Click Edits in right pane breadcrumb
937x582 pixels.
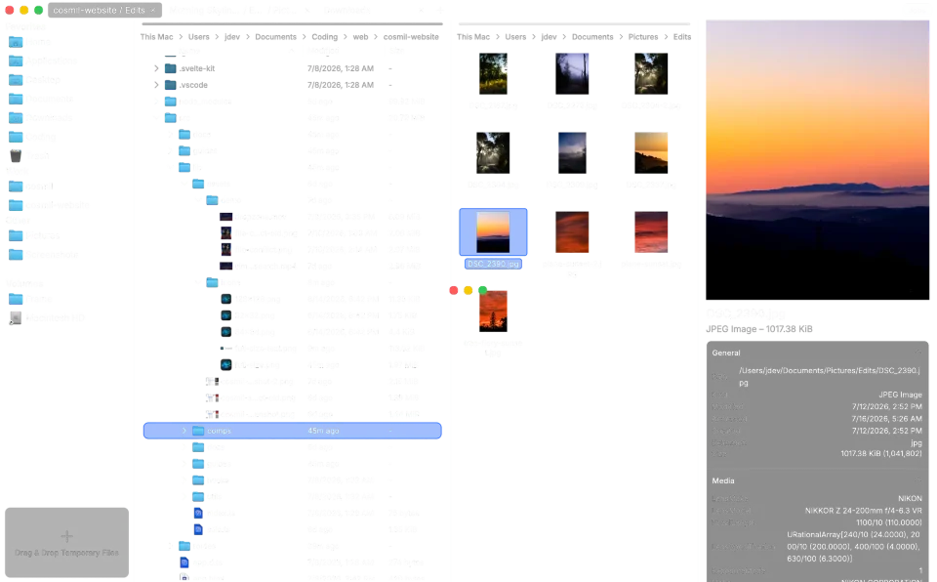click(682, 37)
